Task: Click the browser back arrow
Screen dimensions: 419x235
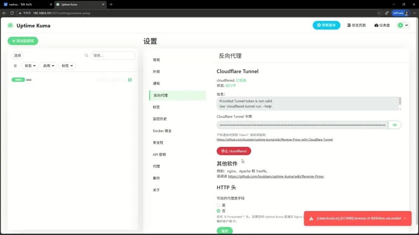Action: [x=4, y=13]
